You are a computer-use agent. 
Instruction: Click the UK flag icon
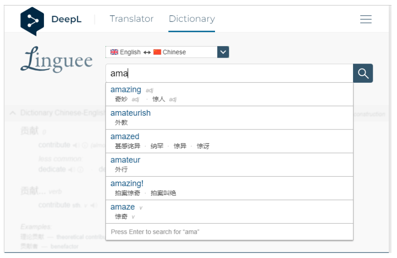click(x=114, y=52)
